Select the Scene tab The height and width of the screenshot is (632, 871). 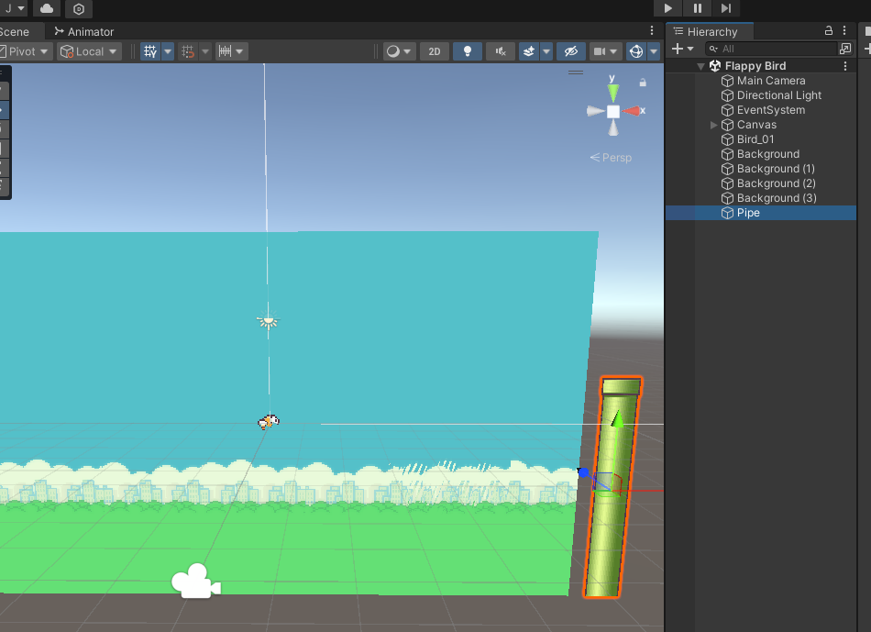point(15,32)
